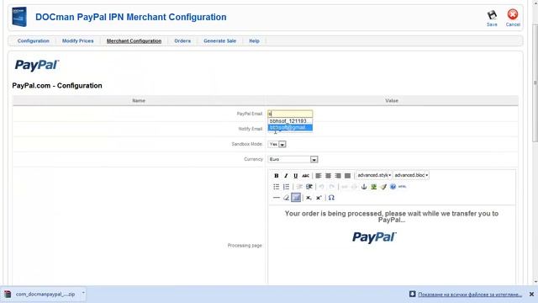Open the Modify Prices tab
The image size is (538, 303).
pyautogui.click(x=78, y=41)
